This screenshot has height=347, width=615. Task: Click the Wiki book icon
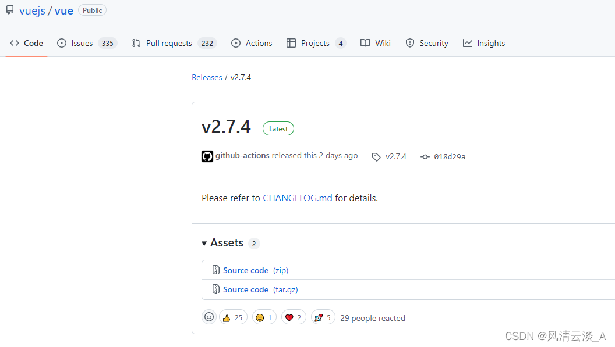(365, 43)
